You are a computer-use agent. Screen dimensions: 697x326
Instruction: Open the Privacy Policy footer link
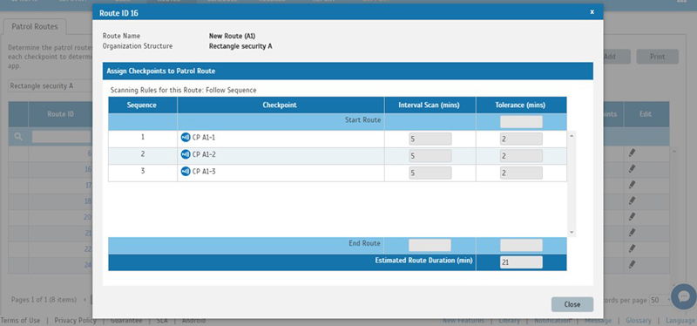click(75, 320)
